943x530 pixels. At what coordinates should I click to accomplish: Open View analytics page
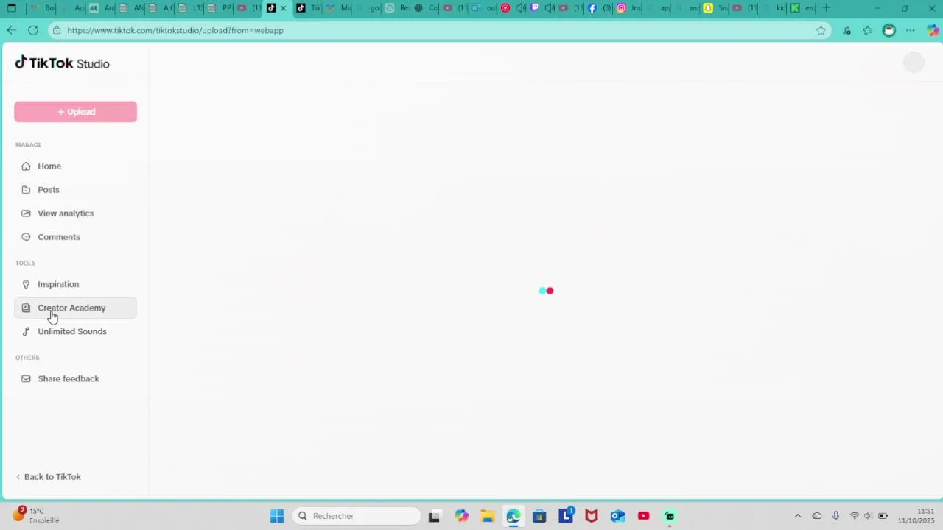pyautogui.click(x=75, y=213)
